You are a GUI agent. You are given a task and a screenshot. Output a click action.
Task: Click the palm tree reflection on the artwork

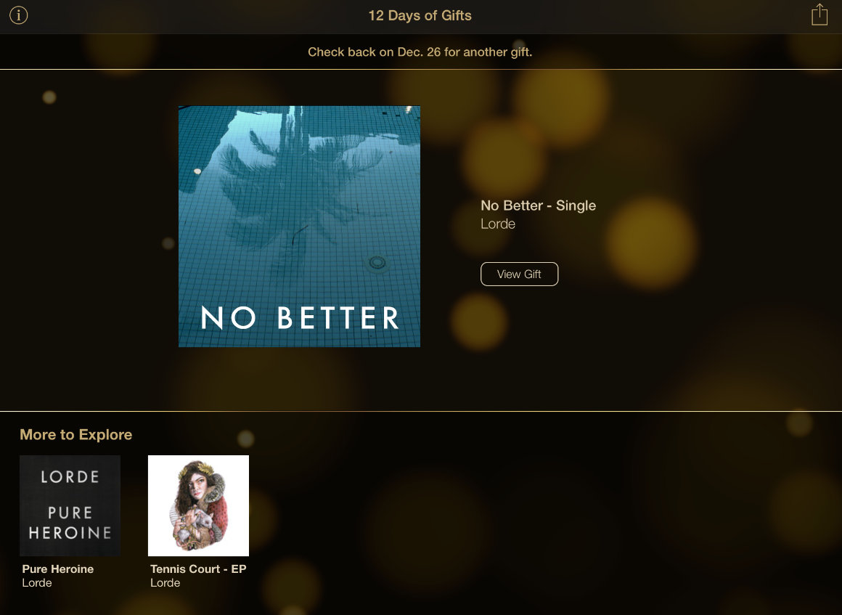point(301,183)
